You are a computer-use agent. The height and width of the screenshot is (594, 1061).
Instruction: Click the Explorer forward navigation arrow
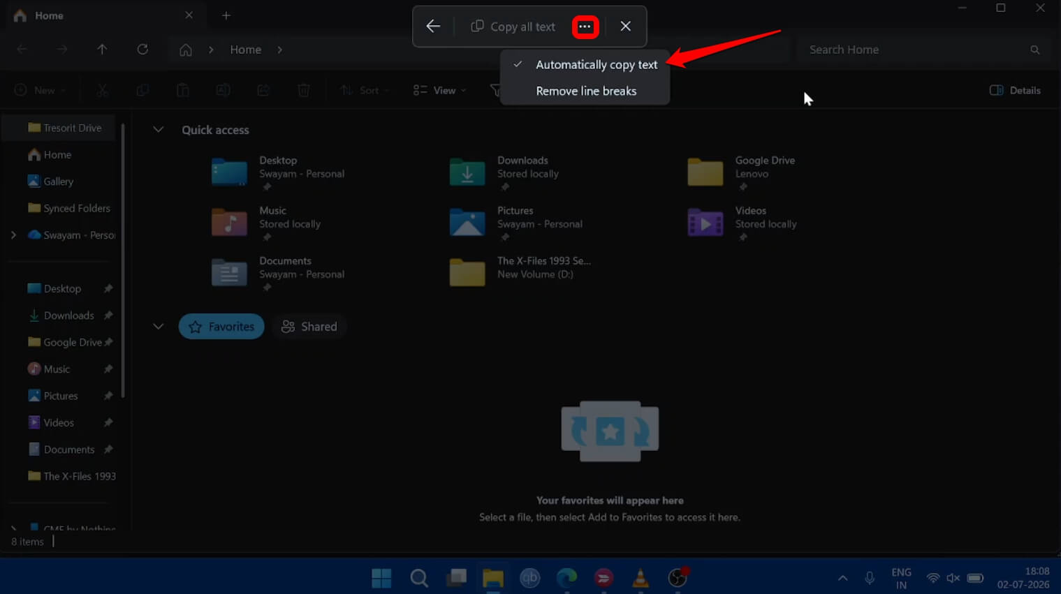62,50
